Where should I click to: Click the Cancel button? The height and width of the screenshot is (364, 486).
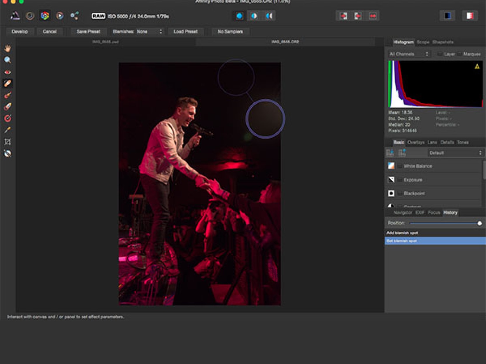pyautogui.click(x=50, y=31)
